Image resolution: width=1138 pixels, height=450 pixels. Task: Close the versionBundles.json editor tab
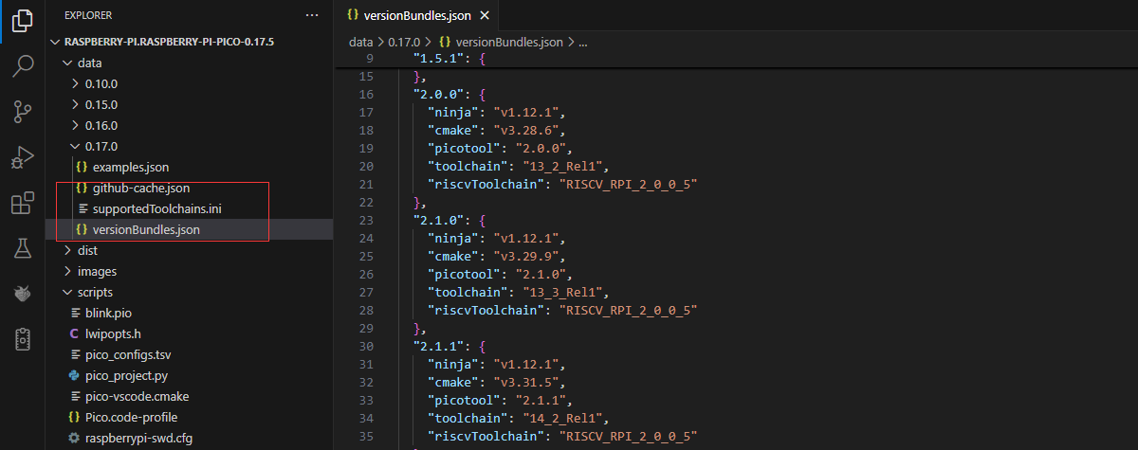[486, 15]
